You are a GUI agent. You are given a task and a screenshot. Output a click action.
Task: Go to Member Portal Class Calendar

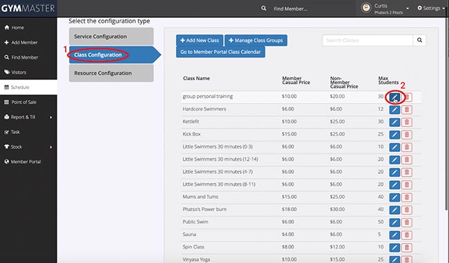coord(220,52)
